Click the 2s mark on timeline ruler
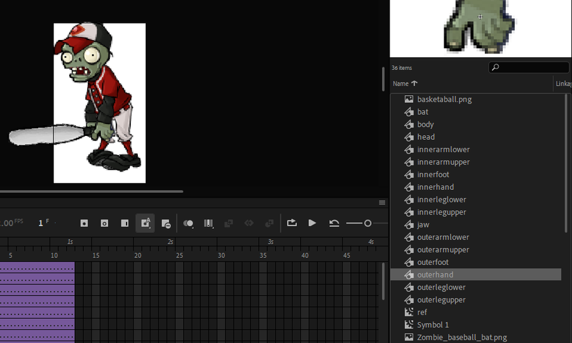 pos(170,241)
